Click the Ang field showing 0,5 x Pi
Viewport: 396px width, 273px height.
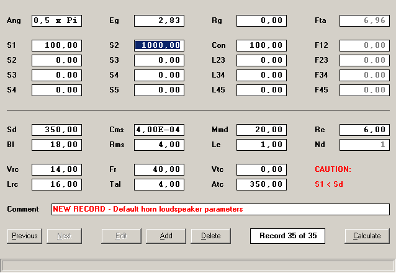[x=56, y=20]
